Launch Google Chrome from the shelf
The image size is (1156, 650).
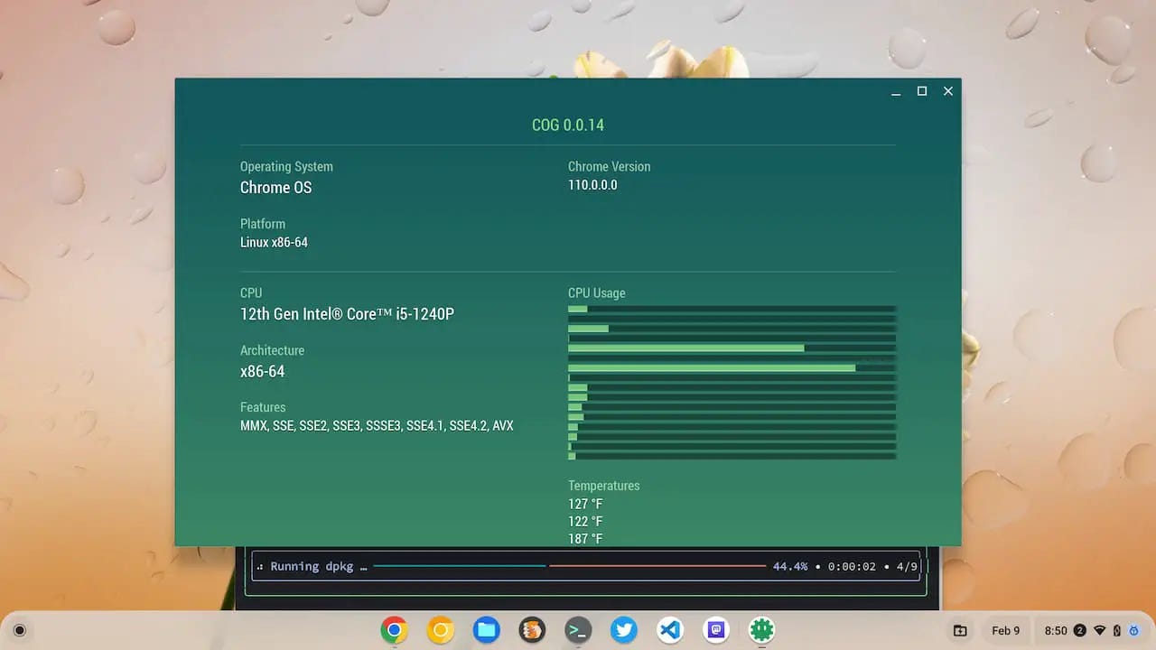click(x=394, y=630)
